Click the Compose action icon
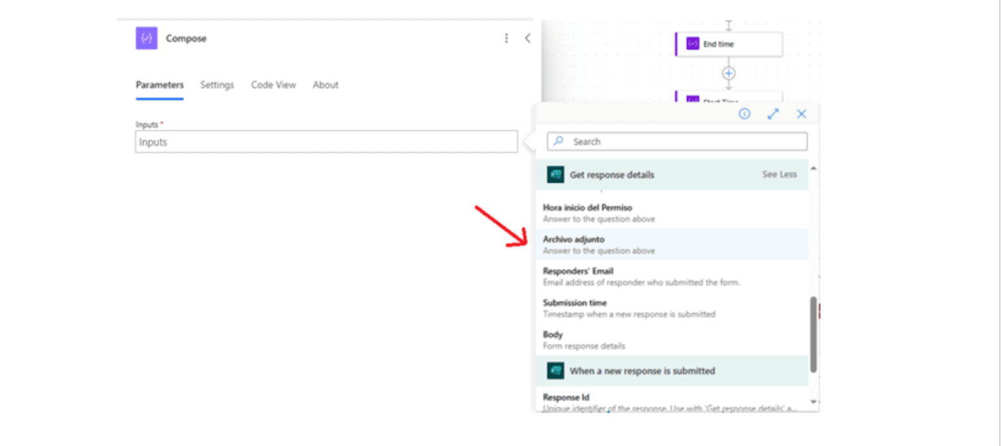Screen dimensions: 1001x446 pyautogui.click(x=146, y=38)
